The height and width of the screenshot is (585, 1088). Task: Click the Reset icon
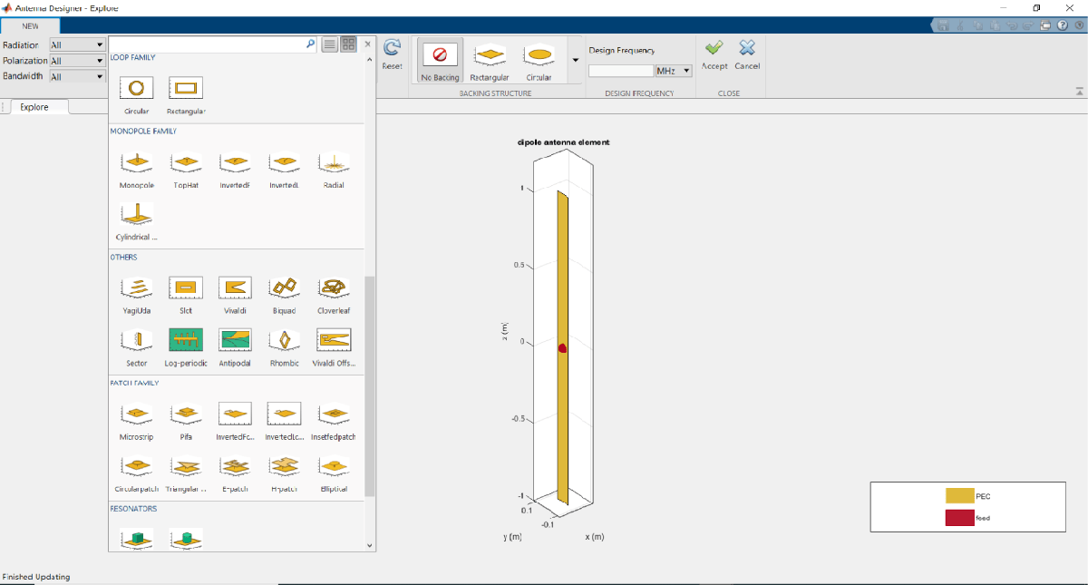pos(392,54)
